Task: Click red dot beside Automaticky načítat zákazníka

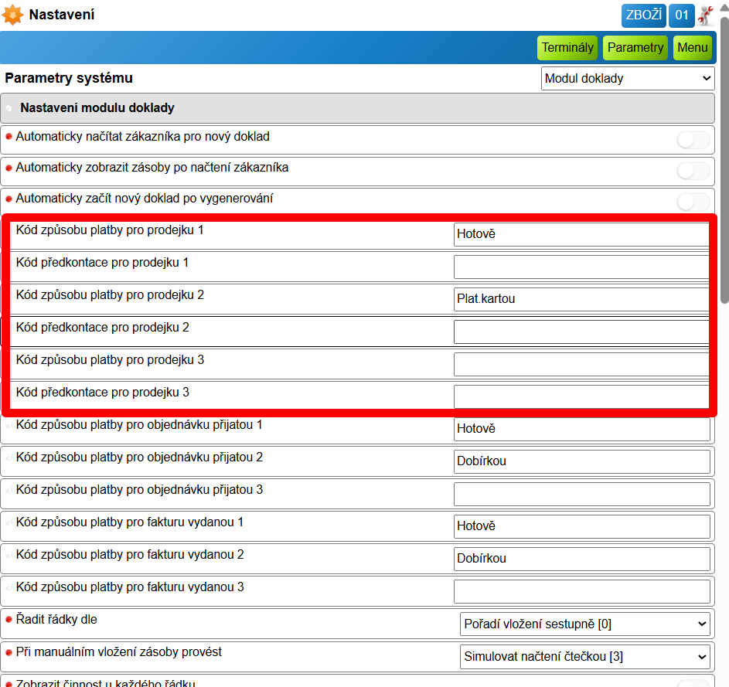Action: pyautogui.click(x=9, y=137)
